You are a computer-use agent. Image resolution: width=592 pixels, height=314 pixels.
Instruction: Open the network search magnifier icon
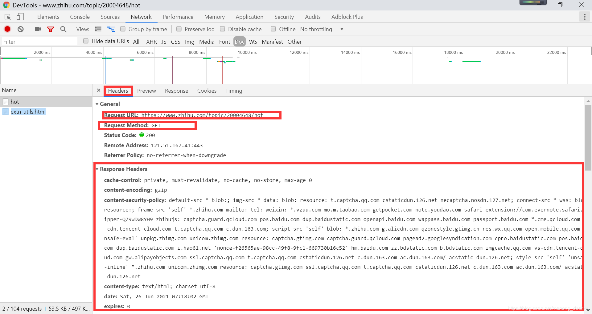pyautogui.click(x=63, y=29)
